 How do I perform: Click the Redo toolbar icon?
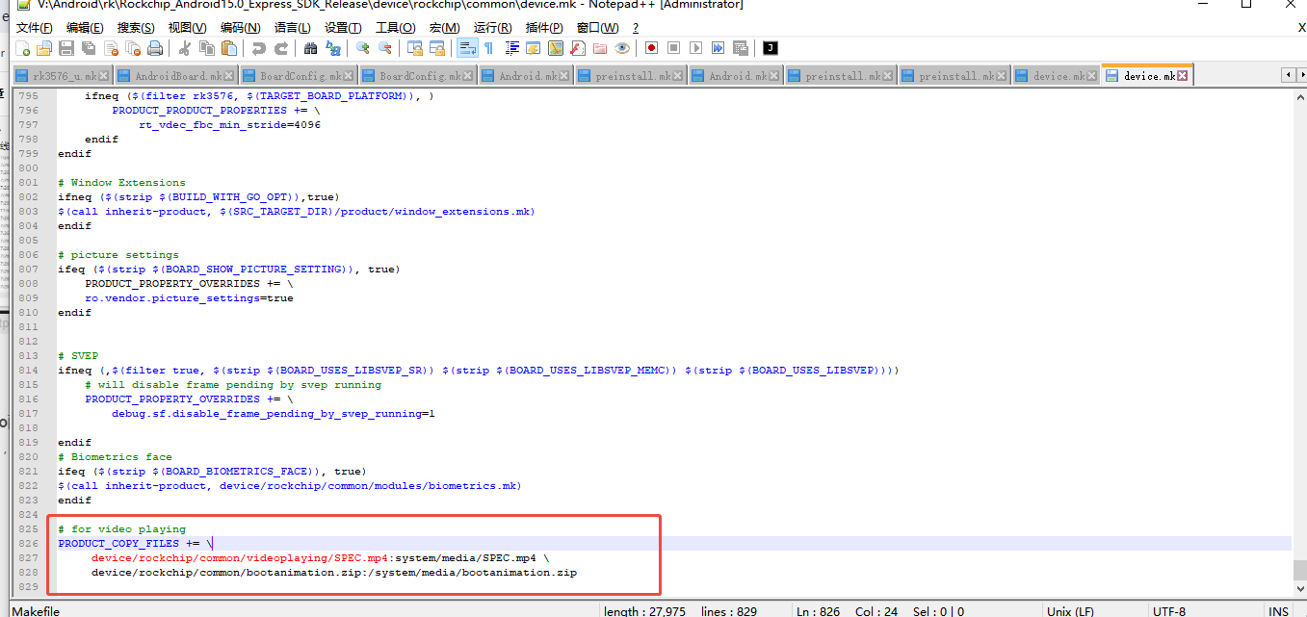coord(281,48)
